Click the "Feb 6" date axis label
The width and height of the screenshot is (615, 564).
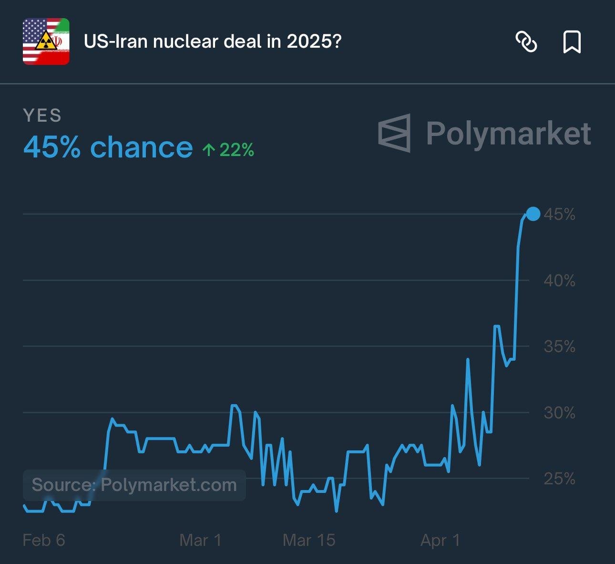pyautogui.click(x=44, y=540)
